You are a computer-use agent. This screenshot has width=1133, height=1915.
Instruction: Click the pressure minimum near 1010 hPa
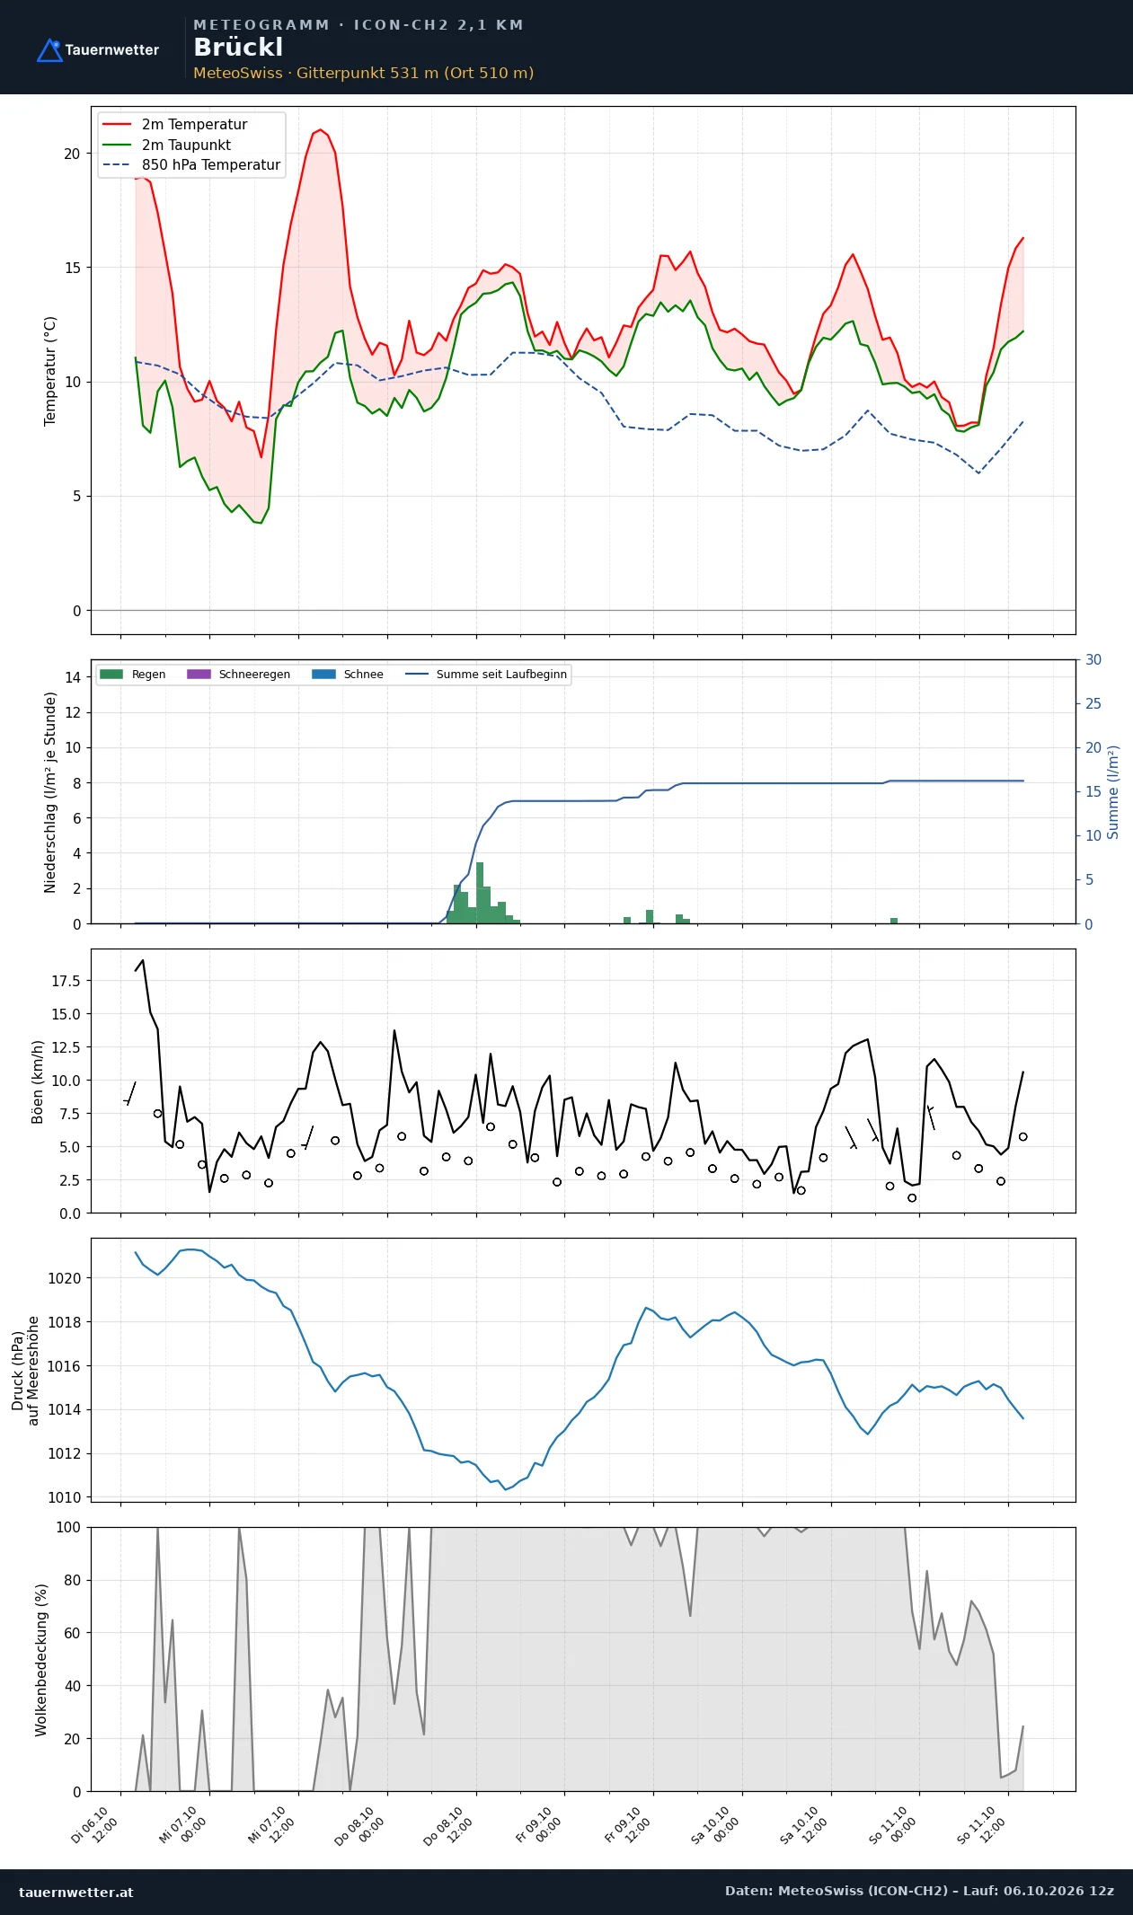click(505, 1488)
